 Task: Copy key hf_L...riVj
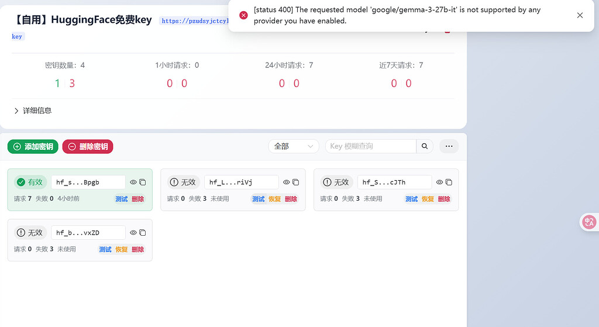295,182
